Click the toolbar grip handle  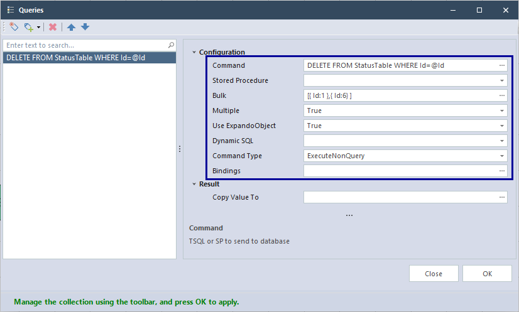pos(4,27)
